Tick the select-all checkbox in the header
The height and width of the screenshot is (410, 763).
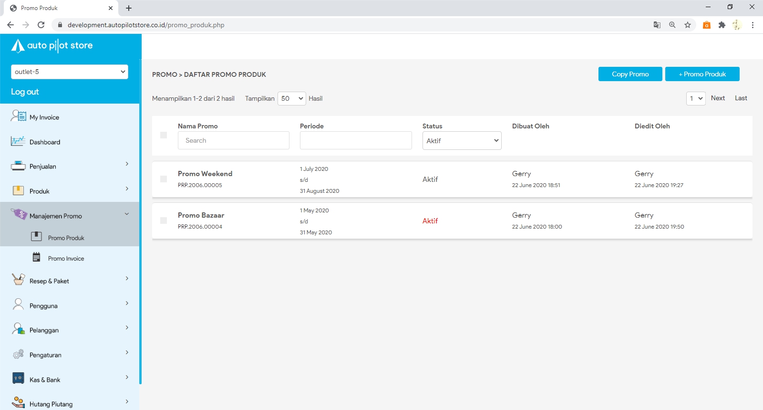164,135
